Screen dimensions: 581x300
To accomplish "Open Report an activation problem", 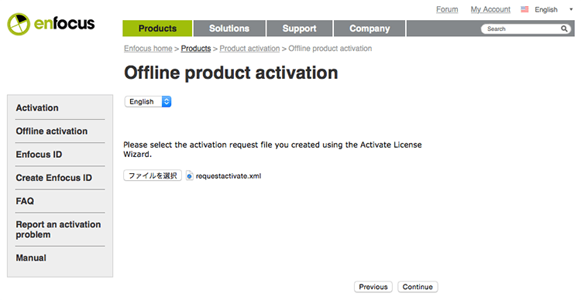I will pyautogui.click(x=58, y=230).
